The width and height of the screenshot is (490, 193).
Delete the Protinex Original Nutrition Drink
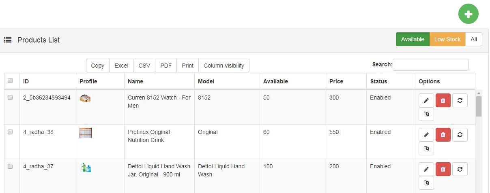point(443,135)
